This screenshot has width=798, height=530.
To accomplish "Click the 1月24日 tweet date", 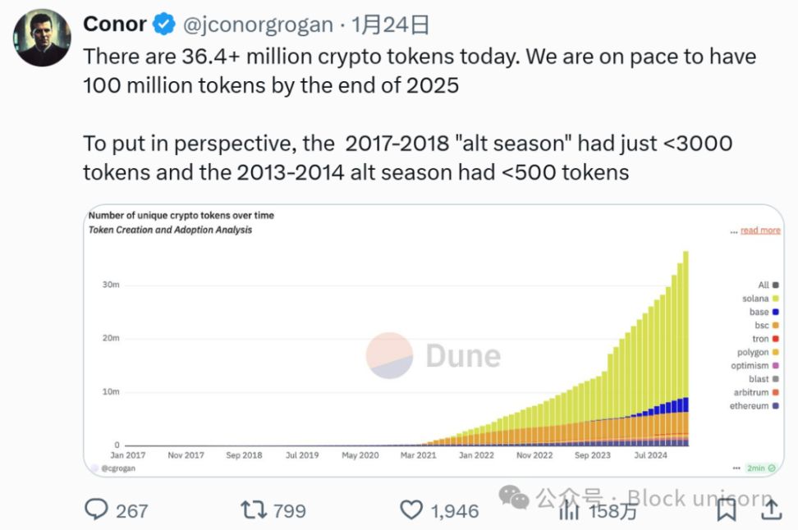I will click(x=391, y=25).
